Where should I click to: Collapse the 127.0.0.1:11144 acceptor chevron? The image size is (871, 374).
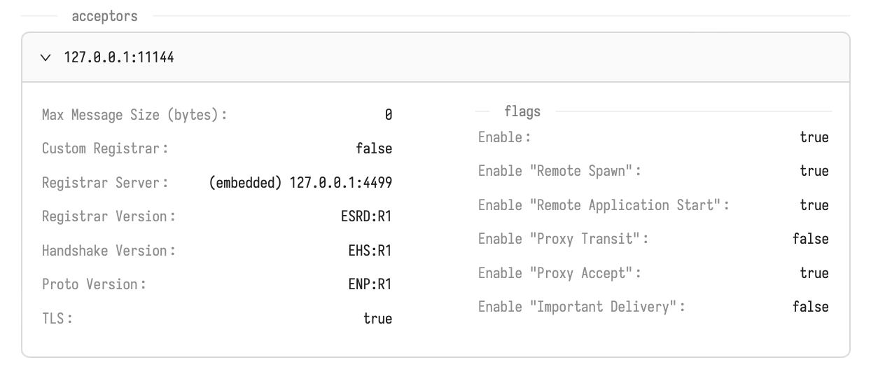(46, 58)
